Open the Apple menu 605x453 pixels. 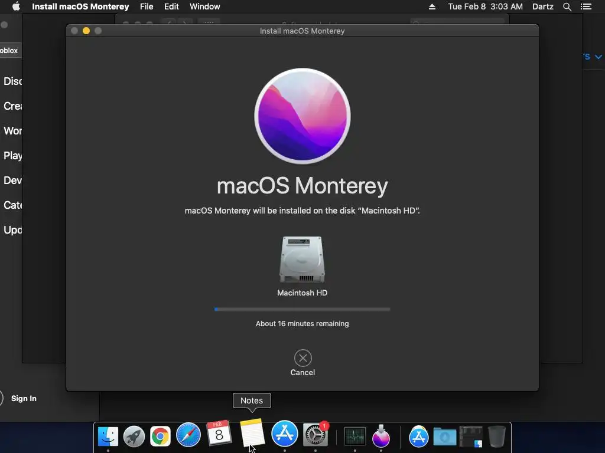click(x=16, y=6)
